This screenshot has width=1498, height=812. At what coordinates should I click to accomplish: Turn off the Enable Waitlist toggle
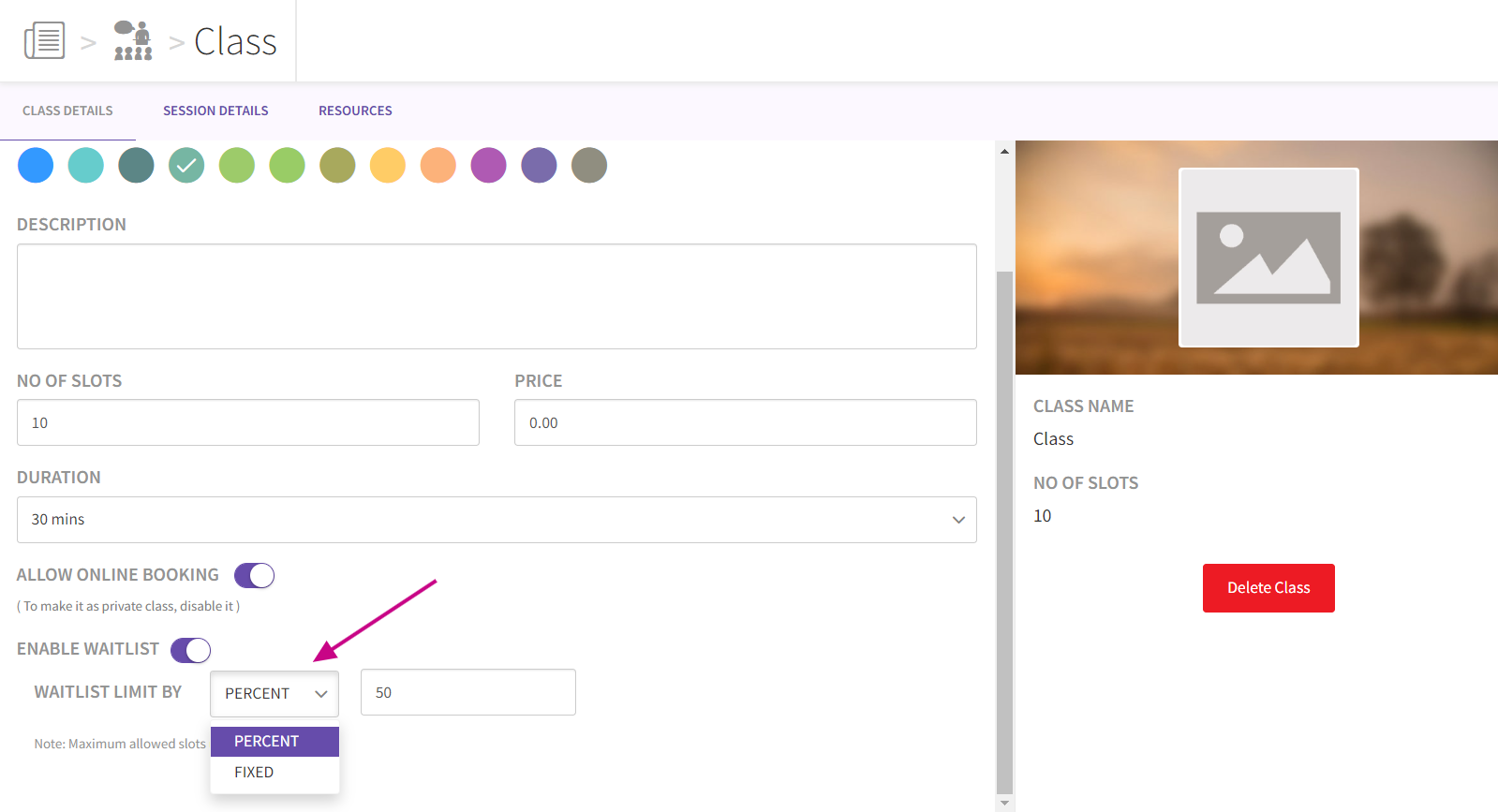[190, 650]
